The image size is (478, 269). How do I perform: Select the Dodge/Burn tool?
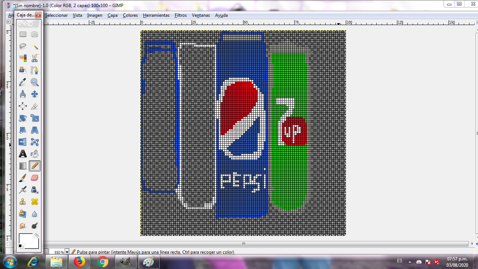click(x=35, y=226)
